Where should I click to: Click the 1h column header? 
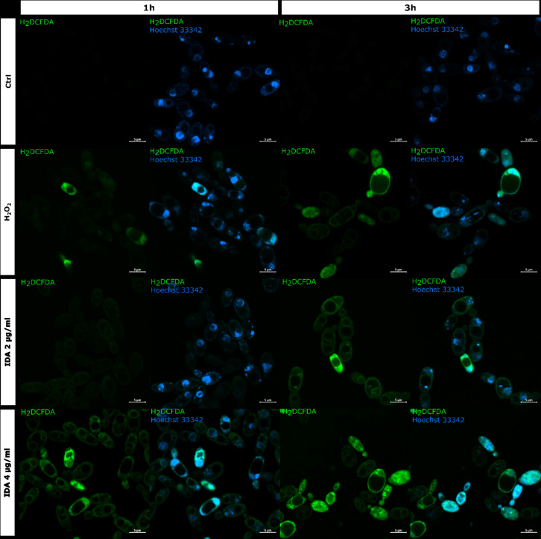tap(149, 7)
